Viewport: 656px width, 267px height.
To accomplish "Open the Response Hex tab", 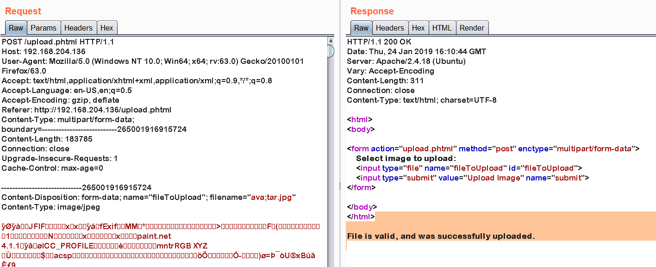I will point(419,28).
